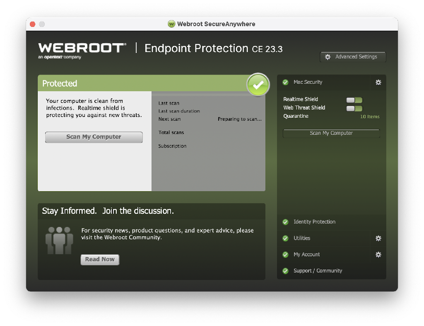Image resolution: width=424 pixels, height=326 pixels.
Task: Click Webroot logo in title bar
Action: click(x=171, y=24)
